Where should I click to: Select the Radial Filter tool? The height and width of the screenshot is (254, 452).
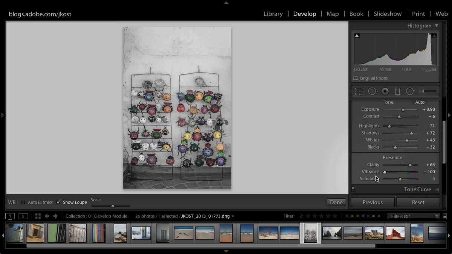coord(410,91)
